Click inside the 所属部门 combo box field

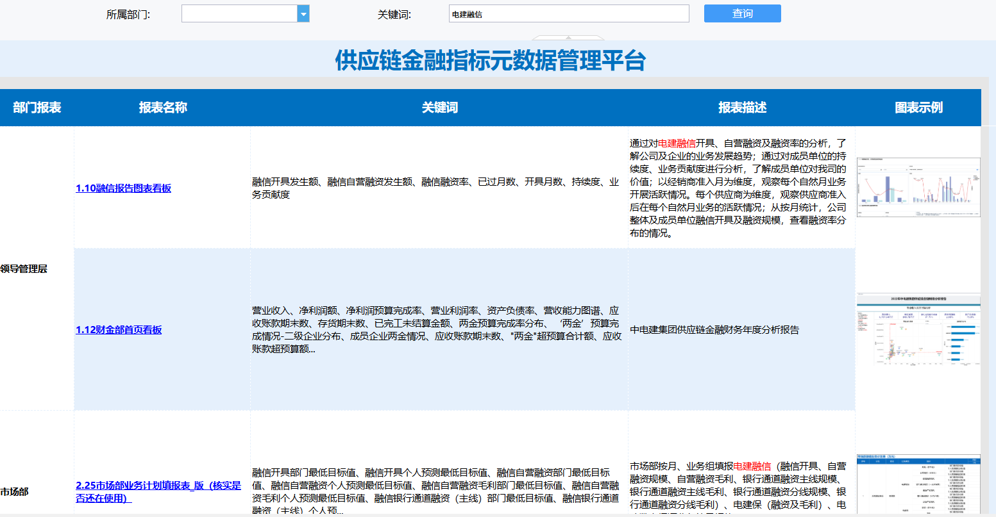point(239,13)
